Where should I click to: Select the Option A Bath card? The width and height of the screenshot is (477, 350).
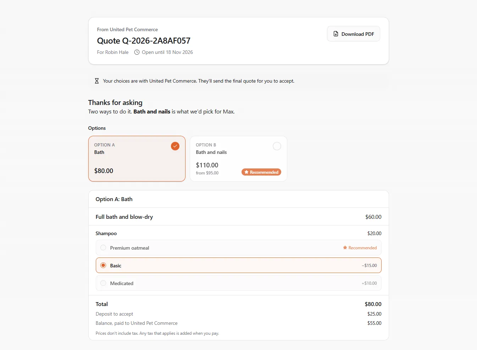click(137, 159)
